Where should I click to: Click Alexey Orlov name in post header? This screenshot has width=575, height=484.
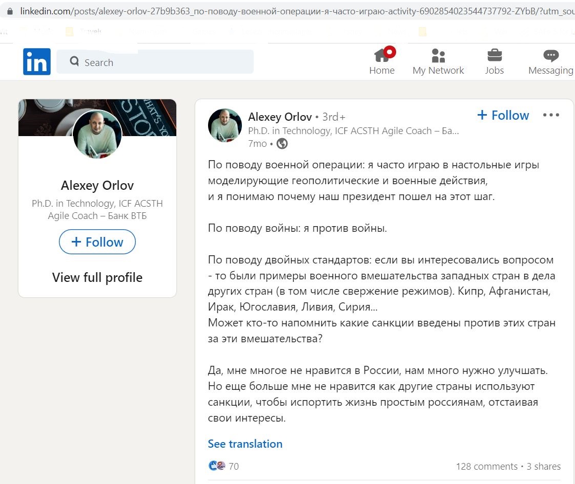(x=280, y=117)
